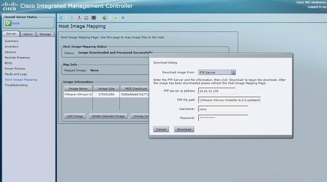Select Host Image Mapping in navigation

(x=21, y=80)
